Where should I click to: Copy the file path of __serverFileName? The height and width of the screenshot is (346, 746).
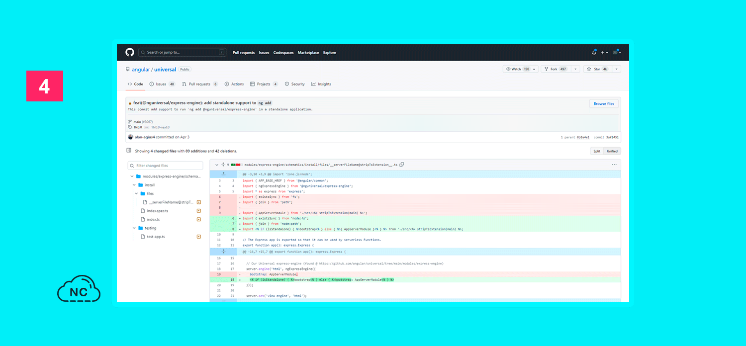tap(402, 165)
